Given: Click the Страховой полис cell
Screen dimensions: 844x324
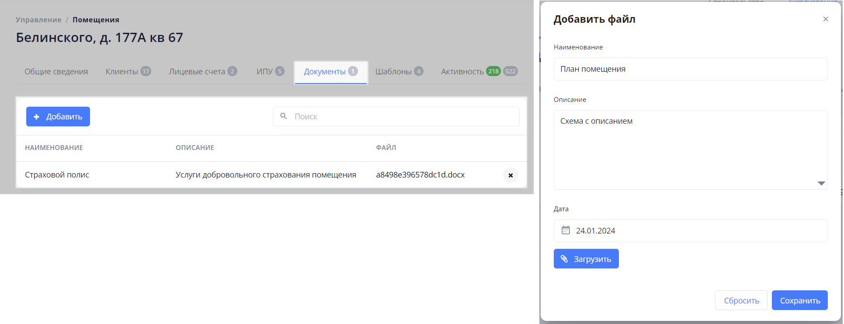Looking at the screenshot, I should (57, 175).
